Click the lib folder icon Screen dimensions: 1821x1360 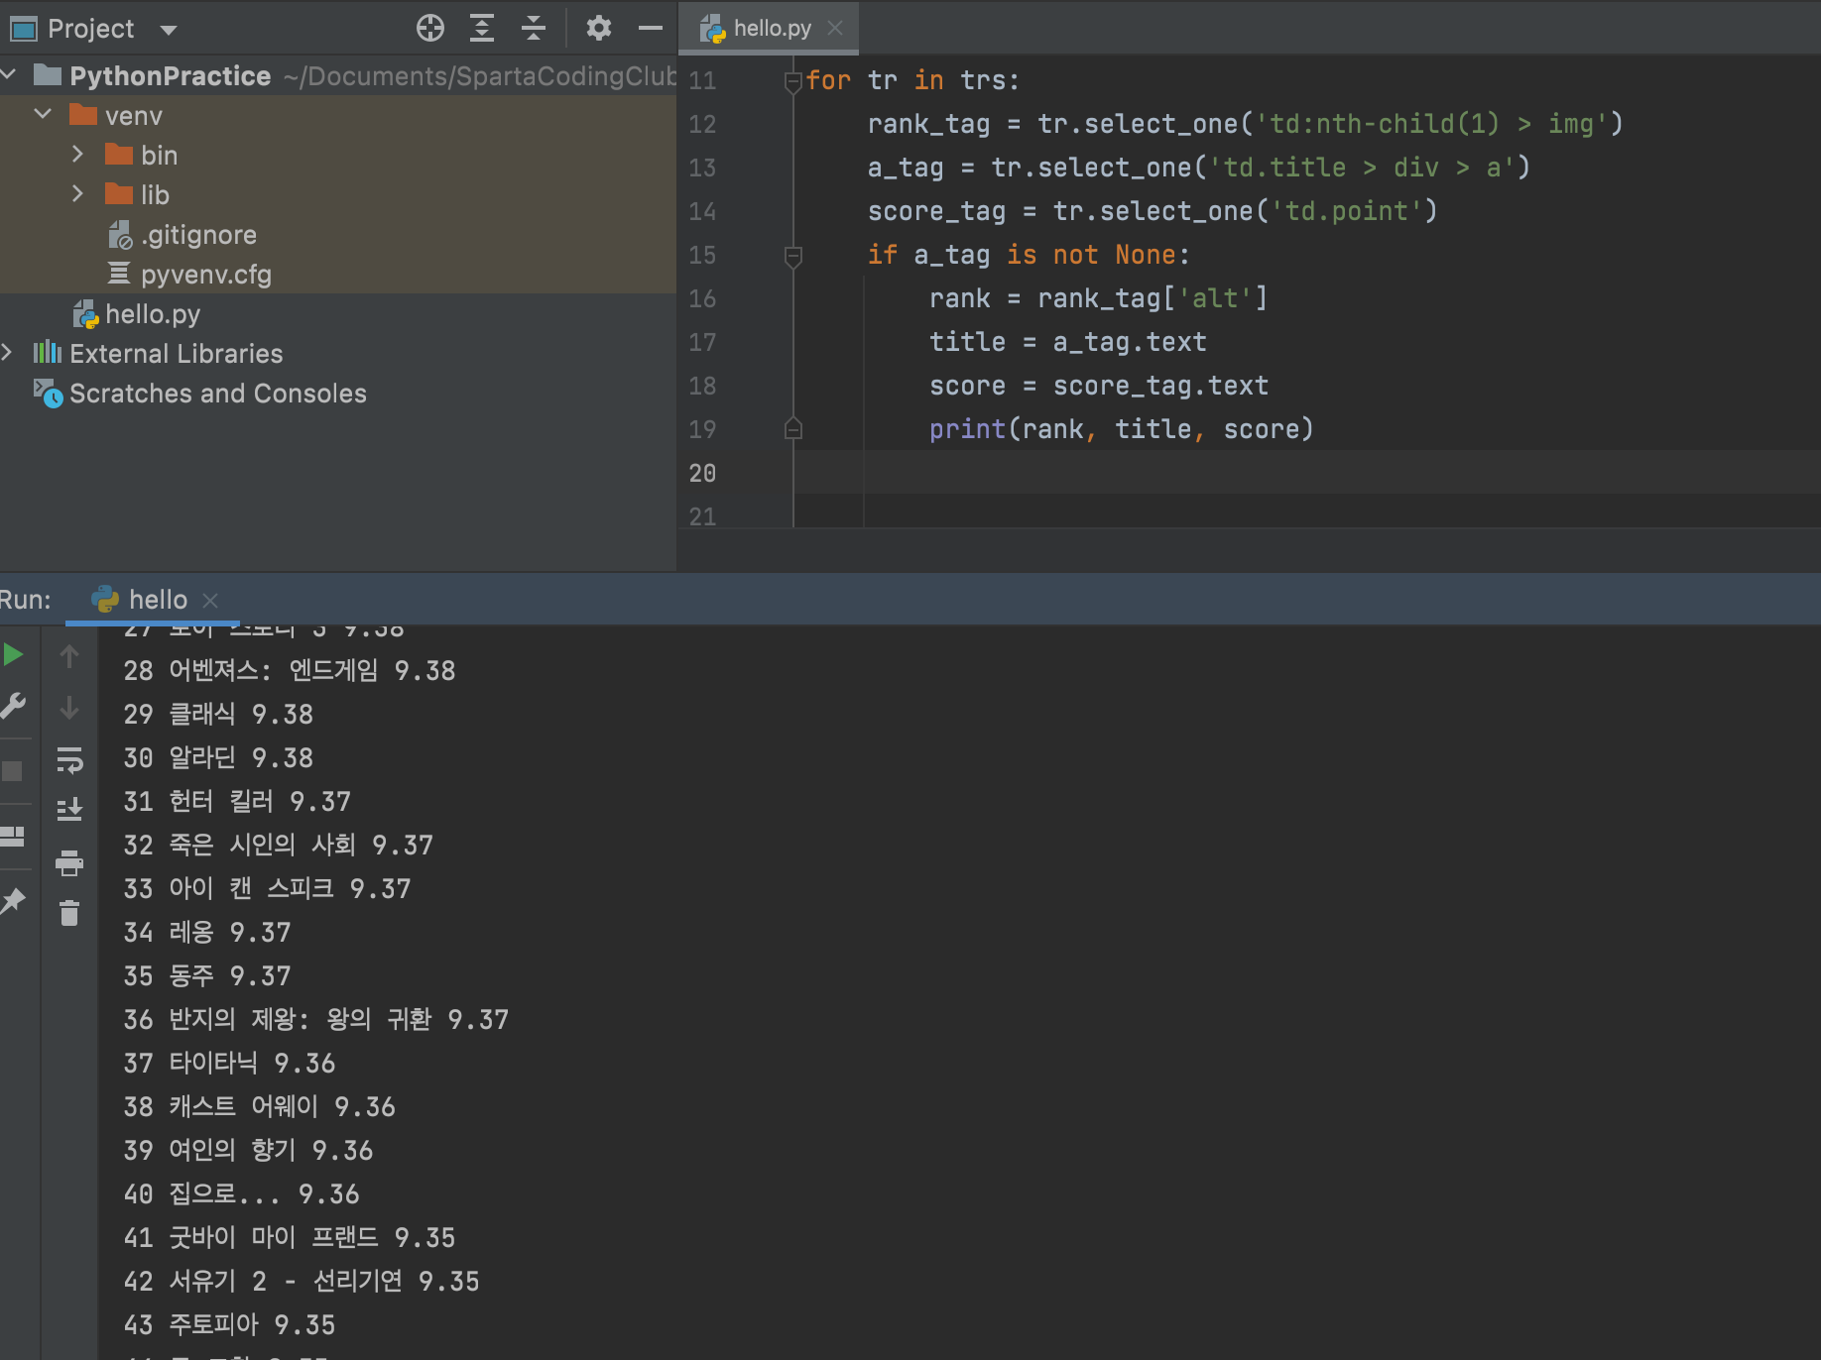119,194
